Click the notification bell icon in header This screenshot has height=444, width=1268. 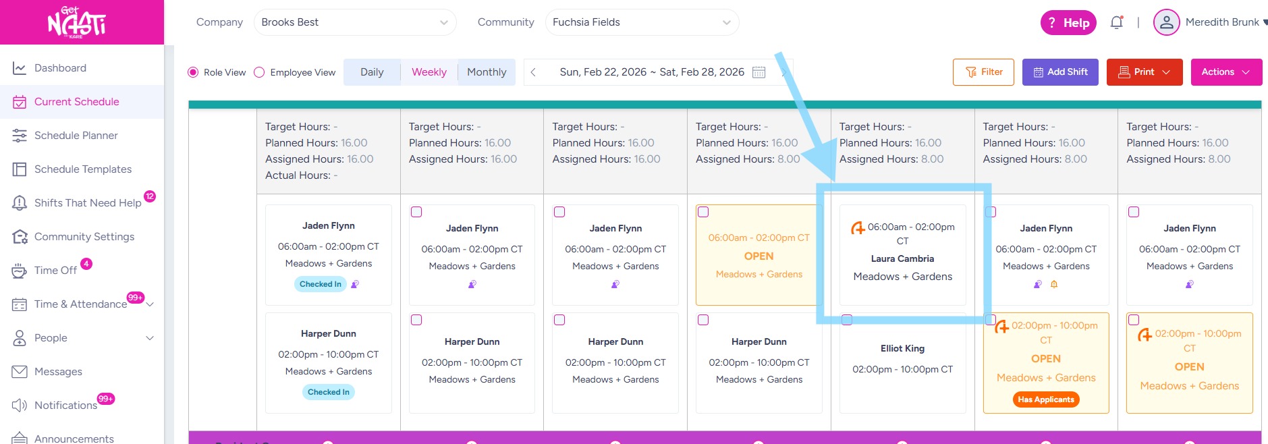(1117, 22)
